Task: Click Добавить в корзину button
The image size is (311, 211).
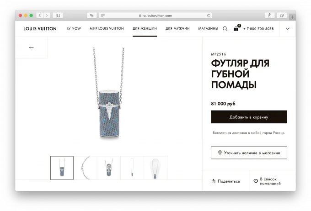Action: click(x=249, y=117)
